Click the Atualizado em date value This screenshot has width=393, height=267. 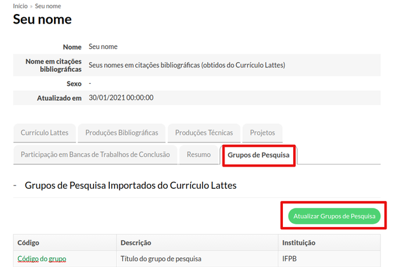[x=121, y=98]
